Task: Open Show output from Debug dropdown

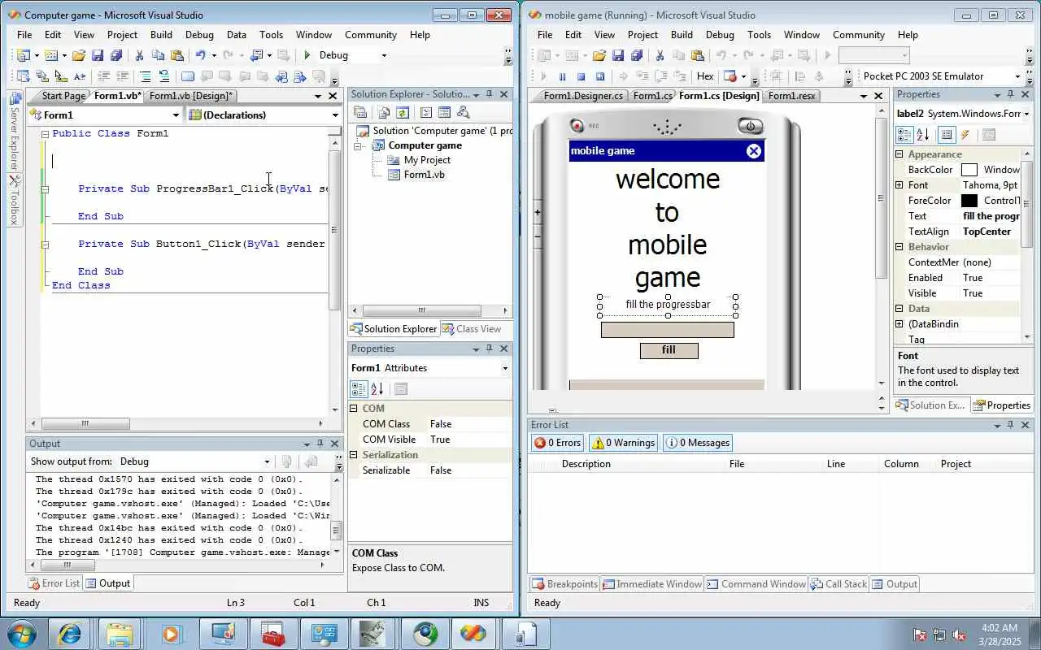Action: click(x=266, y=461)
